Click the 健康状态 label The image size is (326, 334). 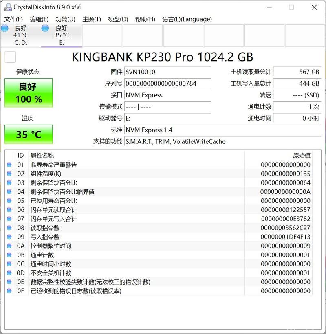(x=28, y=72)
